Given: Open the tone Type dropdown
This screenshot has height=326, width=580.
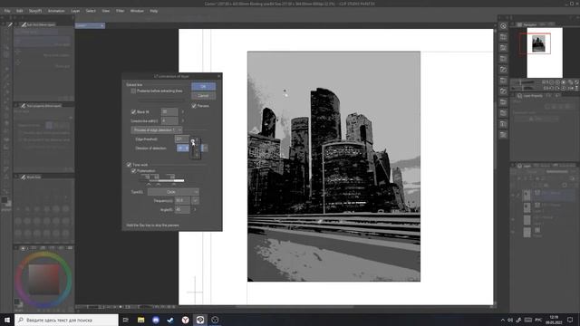Looking at the screenshot, I should pos(173,192).
